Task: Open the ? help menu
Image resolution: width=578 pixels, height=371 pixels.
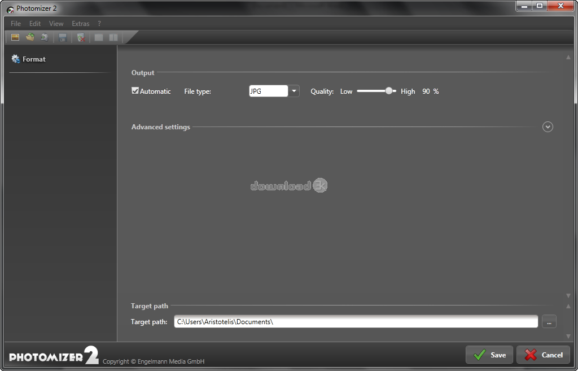Action: [99, 24]
